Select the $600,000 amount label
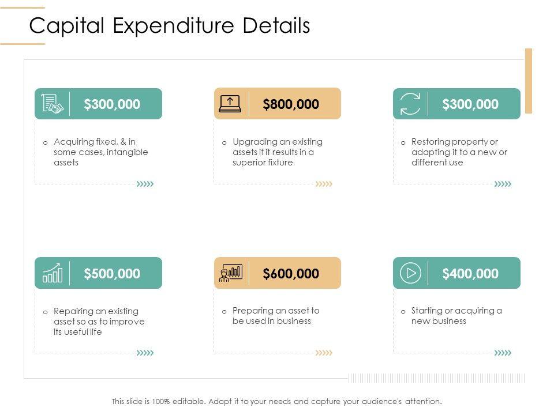 (x=291, y=273)
